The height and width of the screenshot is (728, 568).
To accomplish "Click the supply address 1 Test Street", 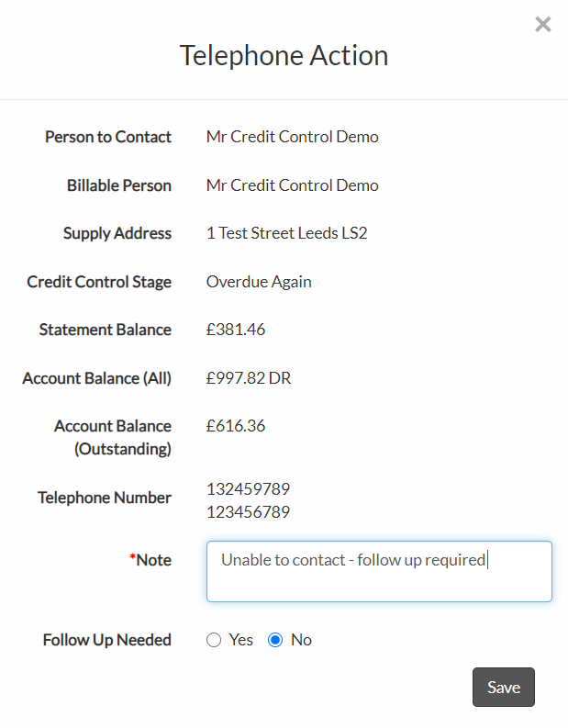I will point(287,233).
